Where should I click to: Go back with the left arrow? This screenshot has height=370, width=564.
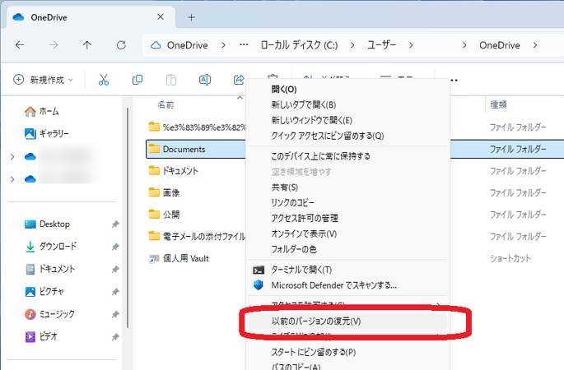[20, 45]
